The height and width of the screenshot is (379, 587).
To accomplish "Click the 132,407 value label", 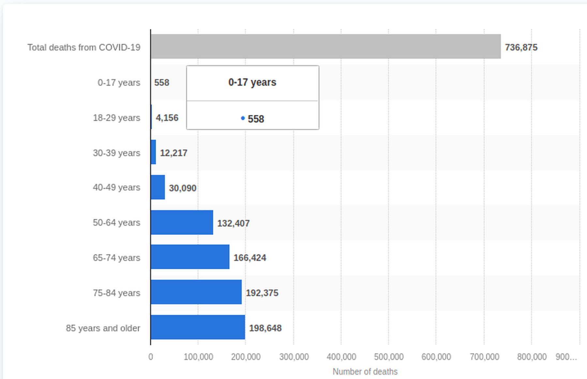I will (233, 223).
